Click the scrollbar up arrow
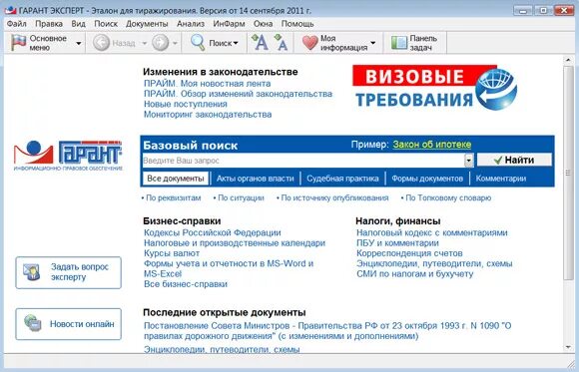 click(x=568, y=60)
